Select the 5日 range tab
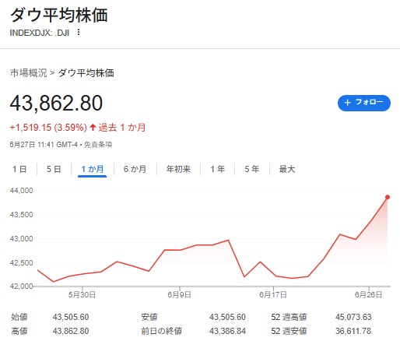400x348 pixels. pos(54,169)
